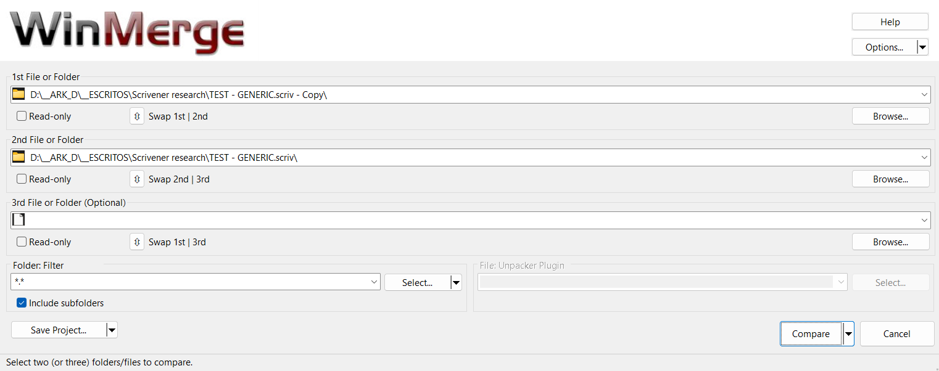Uncheck the Include subfolders checkbox
Screen dimensions: 939x371
point(22,303)
